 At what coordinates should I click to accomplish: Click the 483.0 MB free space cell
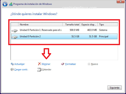click(92, 30)
